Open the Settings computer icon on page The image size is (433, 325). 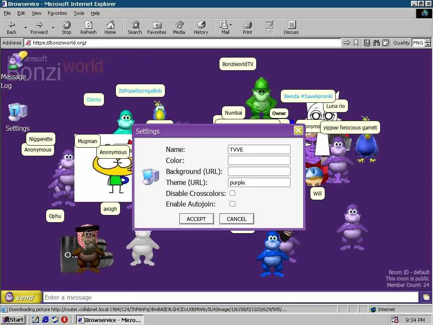[x=17, y=112]
